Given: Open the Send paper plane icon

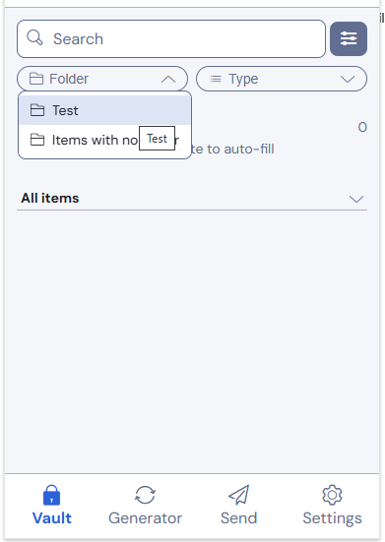Looking at the screenshot, I should 238,495.
